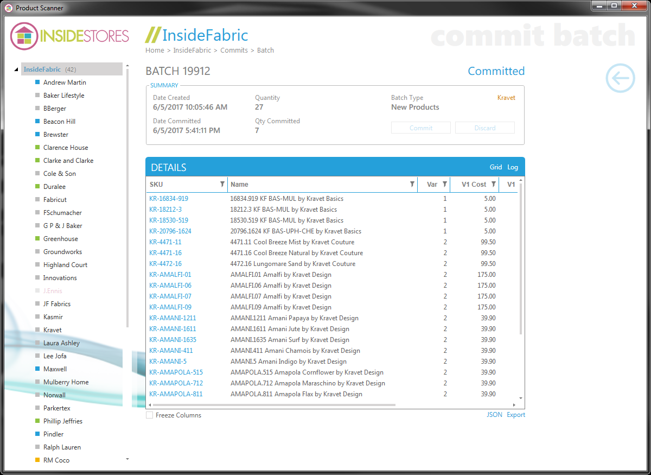The width and height of the screenshot is (651, 475).
Task: Open the Kravet vendor link in Summary
Action: click(506, 98)
